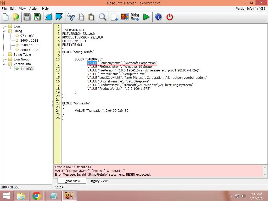Click the LegalCopyright value line

[x=147, y=77]
